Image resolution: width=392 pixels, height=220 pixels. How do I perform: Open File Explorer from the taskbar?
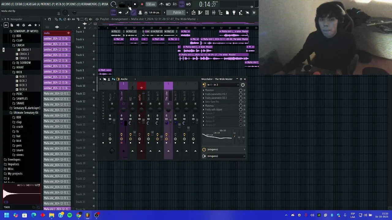tap(51, 215)
